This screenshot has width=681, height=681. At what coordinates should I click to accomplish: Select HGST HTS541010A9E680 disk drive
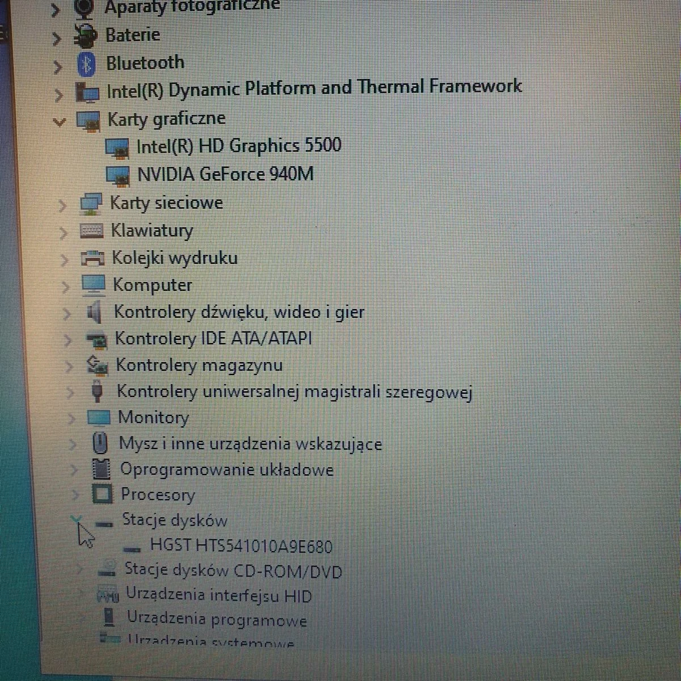pyautogui.click(x=241, y=546)
